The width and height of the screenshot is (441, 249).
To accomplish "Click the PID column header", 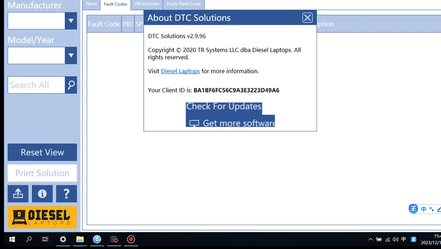I will point(128,24).
